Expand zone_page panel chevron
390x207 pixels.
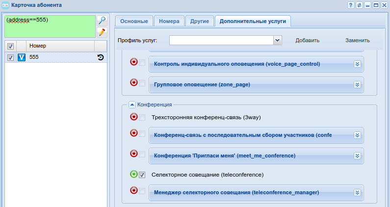coord(358,85)
